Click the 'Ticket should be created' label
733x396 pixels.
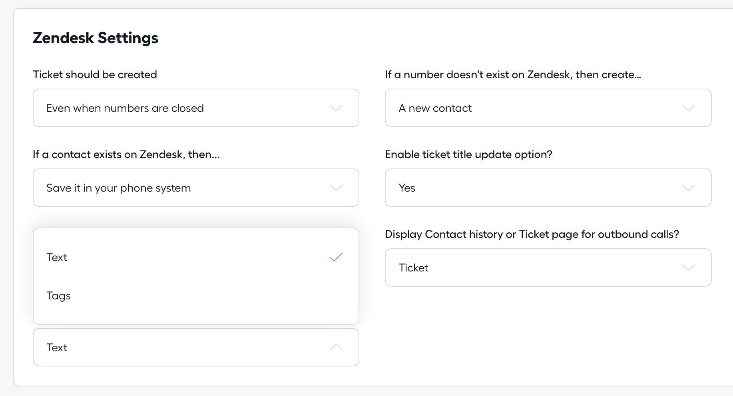click(x=95, y=75)
